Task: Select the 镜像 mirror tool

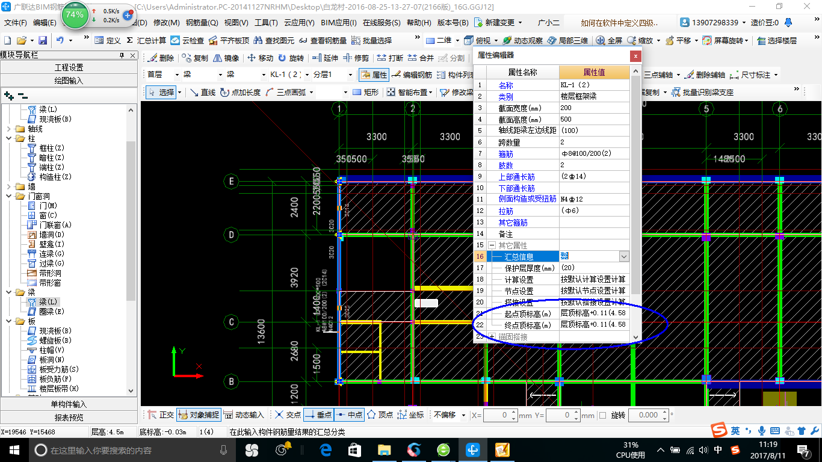Action: pyautogui.click(x=226, y=58)
